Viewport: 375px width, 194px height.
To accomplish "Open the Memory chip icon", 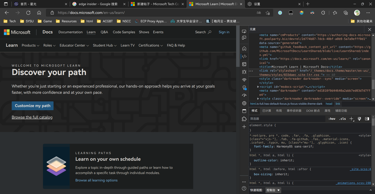I will (244, 103).
